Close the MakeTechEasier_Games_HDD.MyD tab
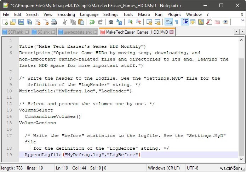The image size is (246, 172). coord(172,32)
